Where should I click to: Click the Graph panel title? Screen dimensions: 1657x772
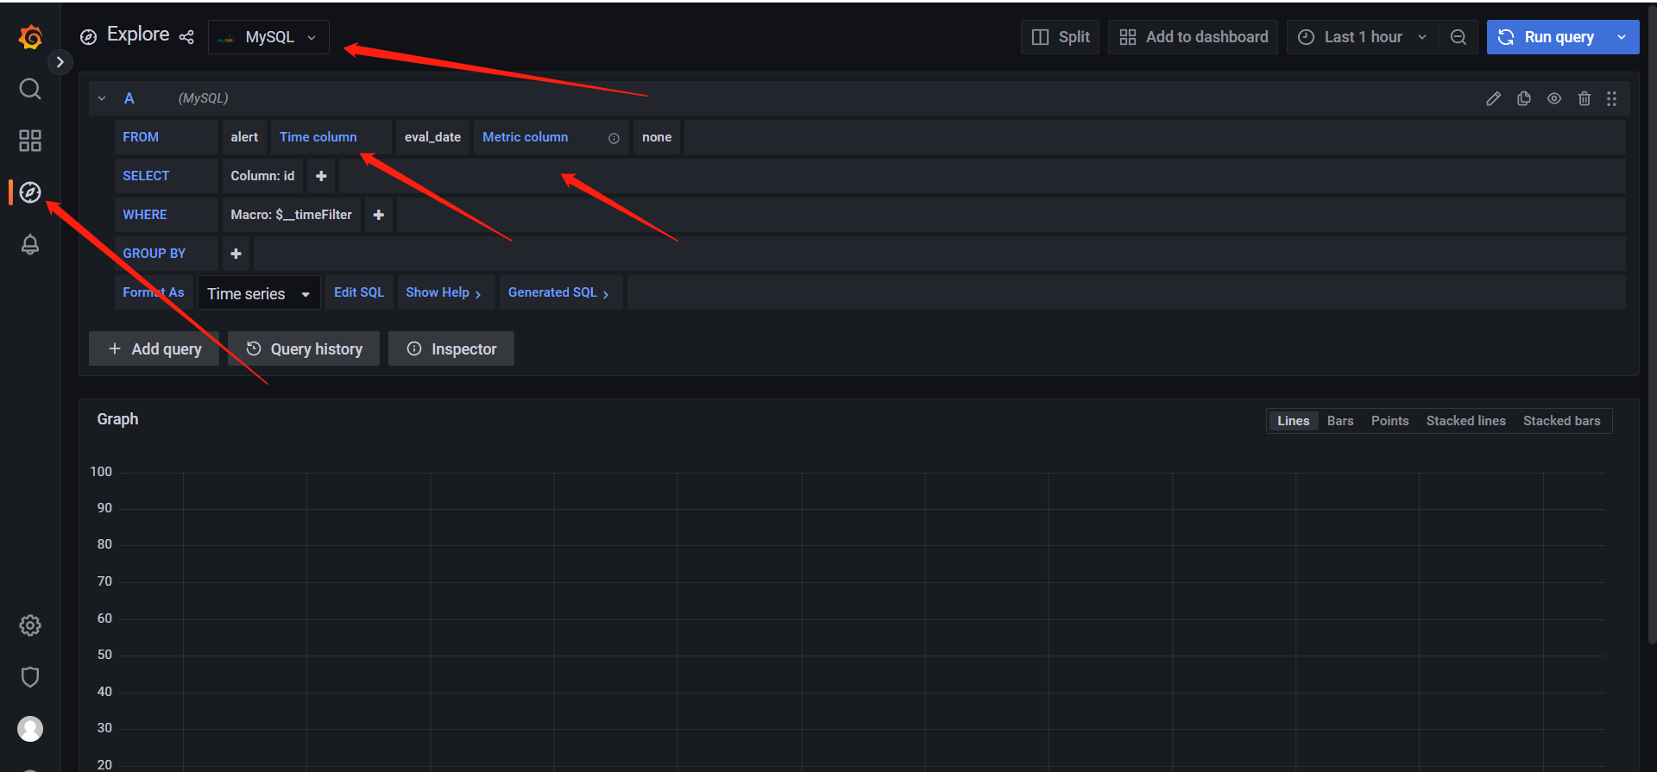(x=117, y=419)
